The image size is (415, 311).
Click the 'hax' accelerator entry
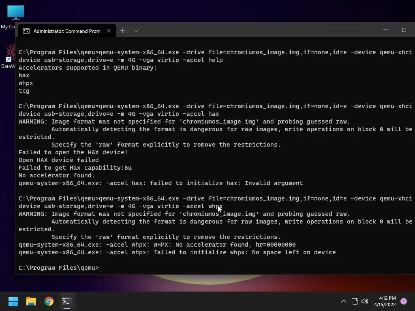(24, 75)
